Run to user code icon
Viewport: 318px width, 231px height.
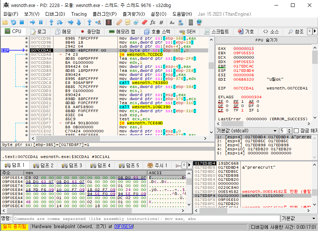click(98, 22)
